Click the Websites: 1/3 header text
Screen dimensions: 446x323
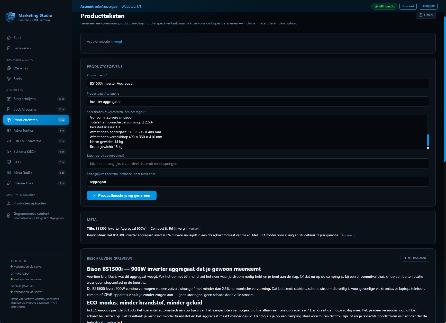(x=131, y=6)
